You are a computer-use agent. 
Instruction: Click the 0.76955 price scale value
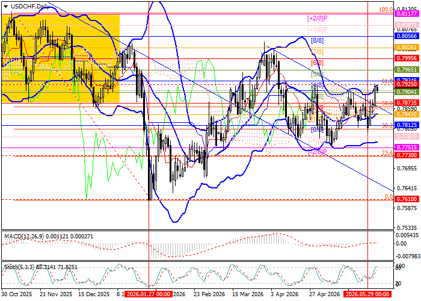(x=408, y=169)
